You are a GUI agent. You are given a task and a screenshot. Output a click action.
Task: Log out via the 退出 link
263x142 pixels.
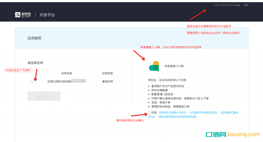[246, 5]
